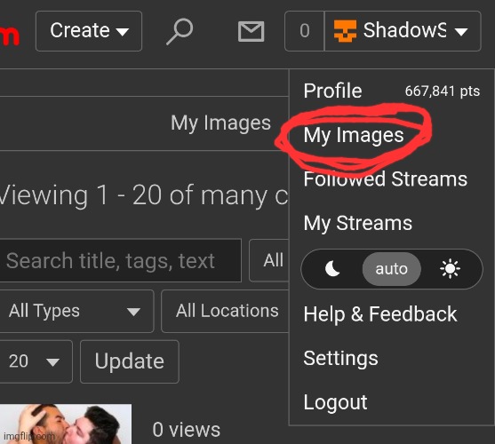Click the red imgflip logo
This screenshot has height=444, width=495.
click(x=10, y=36)
